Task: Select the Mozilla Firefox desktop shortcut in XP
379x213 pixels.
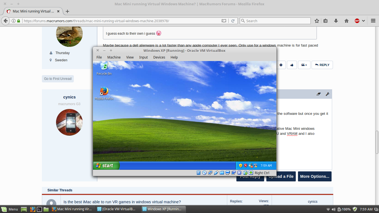Action: point(104,93)
